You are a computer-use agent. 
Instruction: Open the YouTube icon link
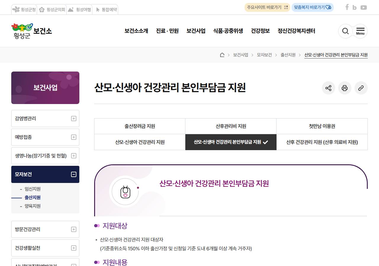pyautogui.click(x=364, y=8)
